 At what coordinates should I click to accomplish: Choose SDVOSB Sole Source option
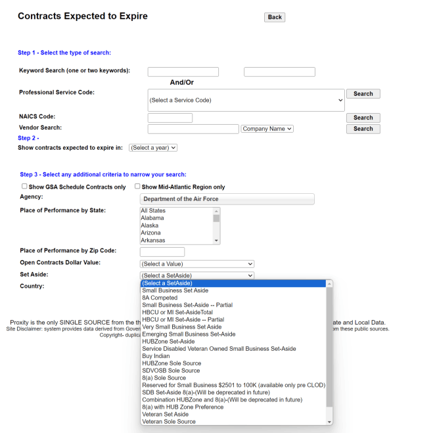click(x=233, y=371)
